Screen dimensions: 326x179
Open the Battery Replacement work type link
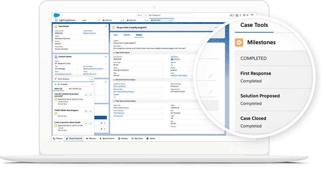point(121,108)
